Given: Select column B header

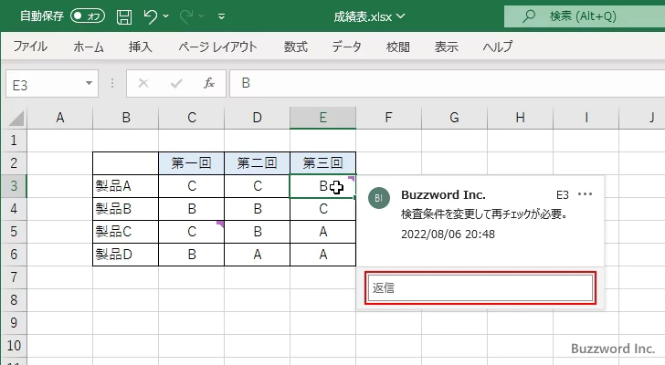Looking at the screenshot, I should [125, 118].
